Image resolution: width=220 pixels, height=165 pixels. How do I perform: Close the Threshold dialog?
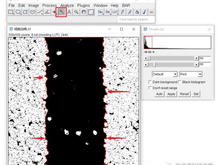click(209, 29)
